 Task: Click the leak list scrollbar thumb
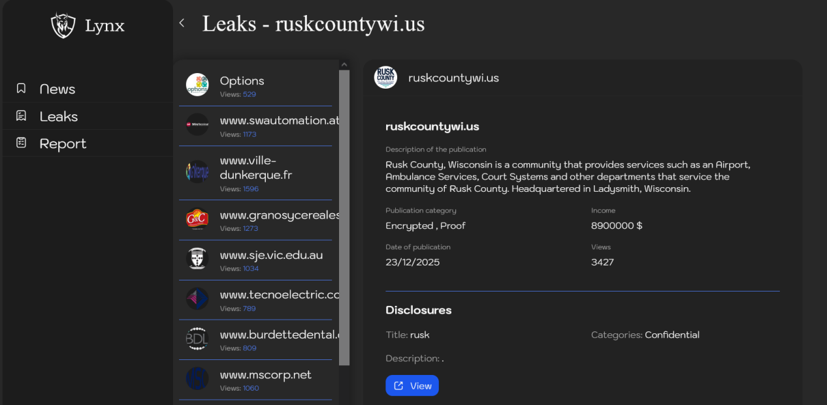tap(344, 215)
